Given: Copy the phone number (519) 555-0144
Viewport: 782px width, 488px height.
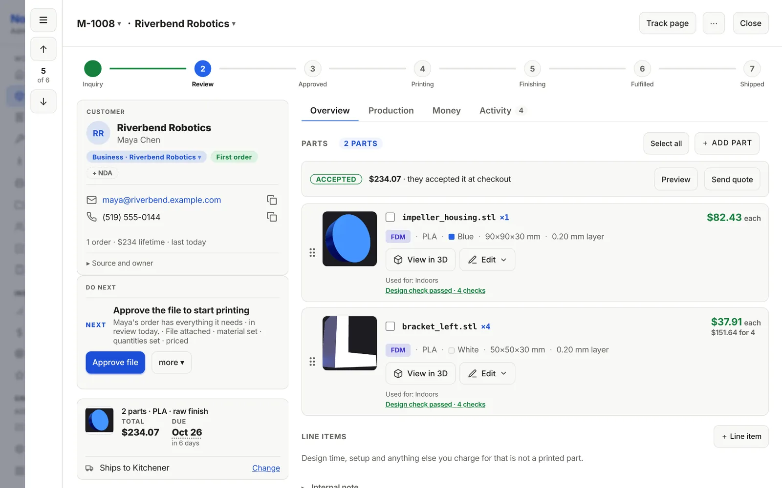Looking at the screenshot, I should pos(272,217).
